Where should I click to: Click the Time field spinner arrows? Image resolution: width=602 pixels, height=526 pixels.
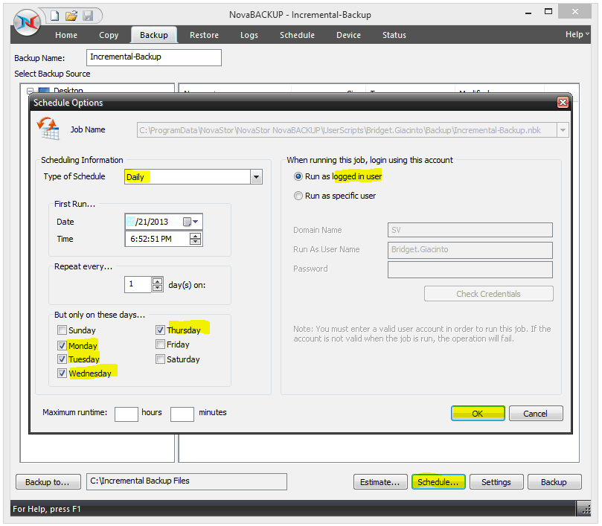195,239
